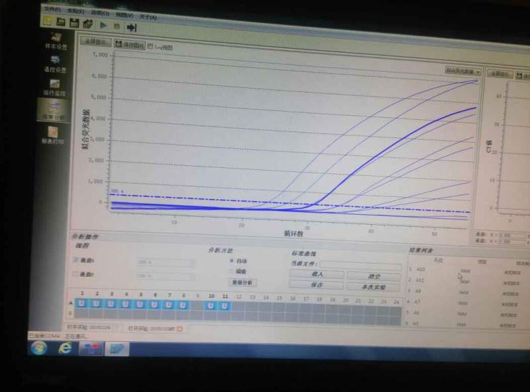Select well A4 in the plate grid
The height and width of the screenshot is (392, 530).
click(x=125, y=304)
